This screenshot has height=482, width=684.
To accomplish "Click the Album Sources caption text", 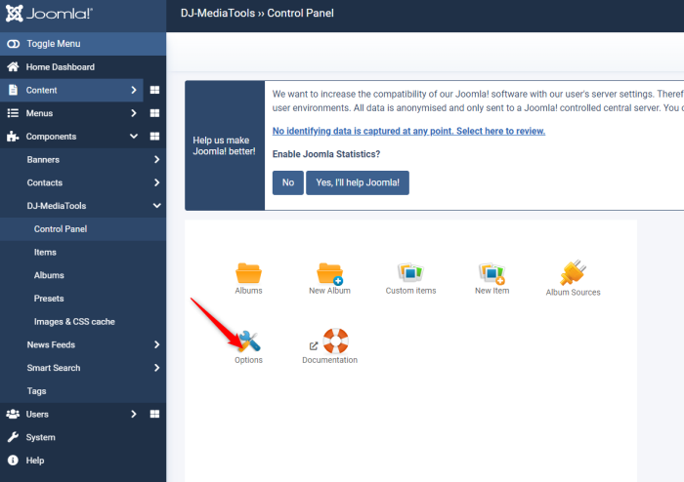I will 573,292.
